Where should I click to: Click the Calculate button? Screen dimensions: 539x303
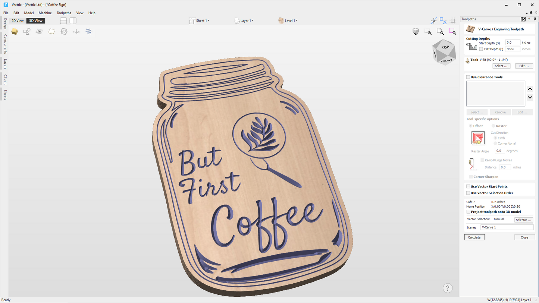(x=474, y=237)
